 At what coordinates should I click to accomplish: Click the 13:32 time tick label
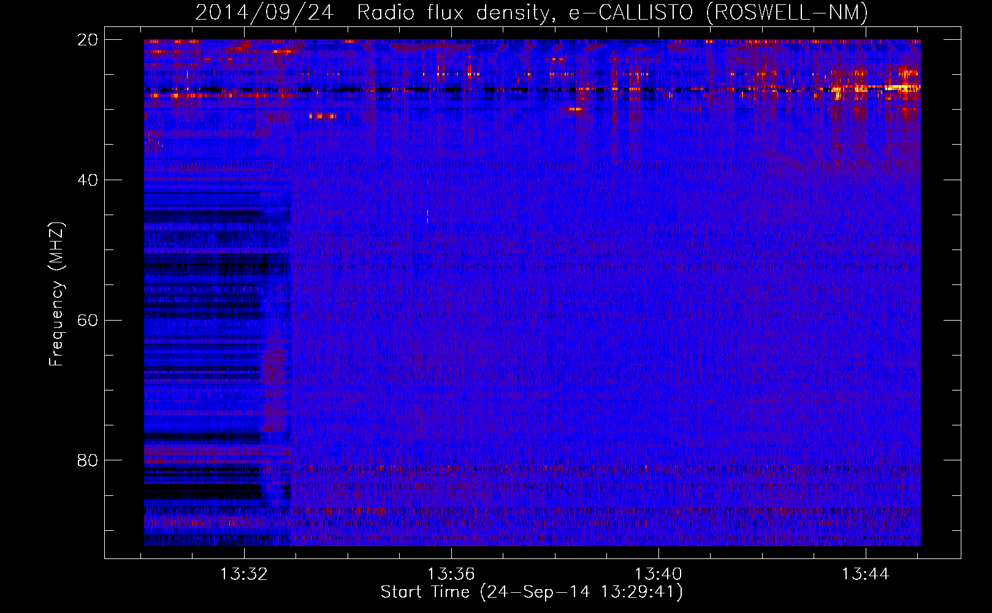[x=244, y=574]
